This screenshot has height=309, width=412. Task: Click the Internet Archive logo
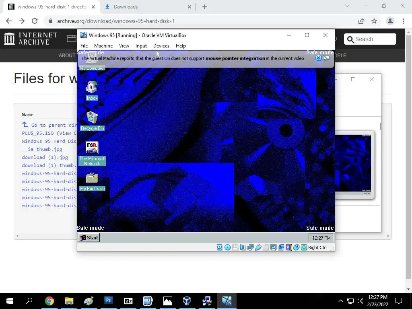point(31,39)
